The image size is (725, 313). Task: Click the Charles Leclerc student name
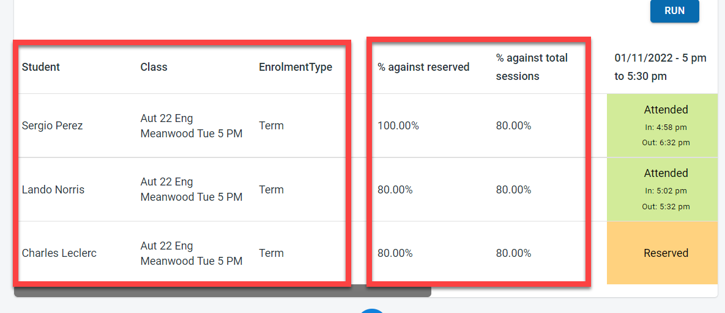point(59,253)
